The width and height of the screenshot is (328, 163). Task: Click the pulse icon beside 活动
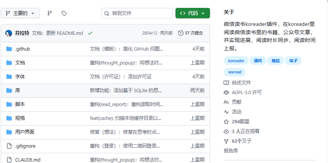tap(226, 112)
